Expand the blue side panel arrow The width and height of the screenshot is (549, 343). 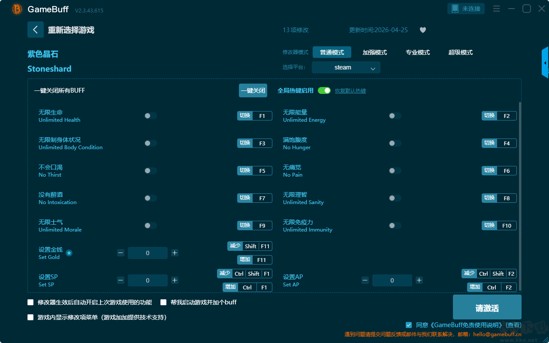(545, 63)
